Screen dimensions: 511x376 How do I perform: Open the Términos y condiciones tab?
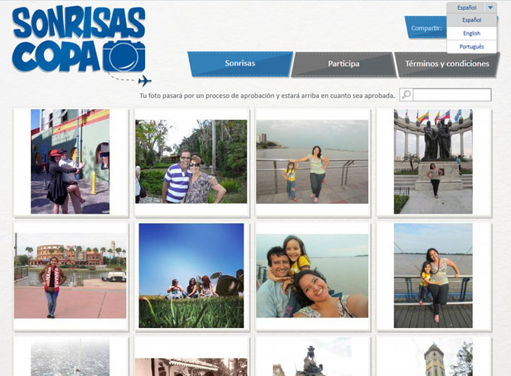(447, 64)
